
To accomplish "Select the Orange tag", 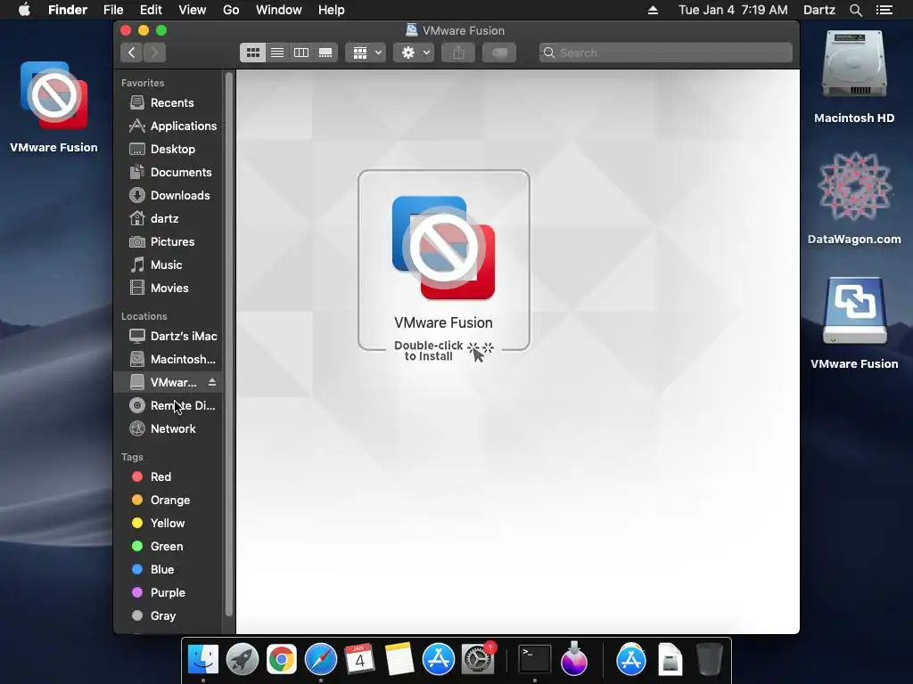I will 169,501.
